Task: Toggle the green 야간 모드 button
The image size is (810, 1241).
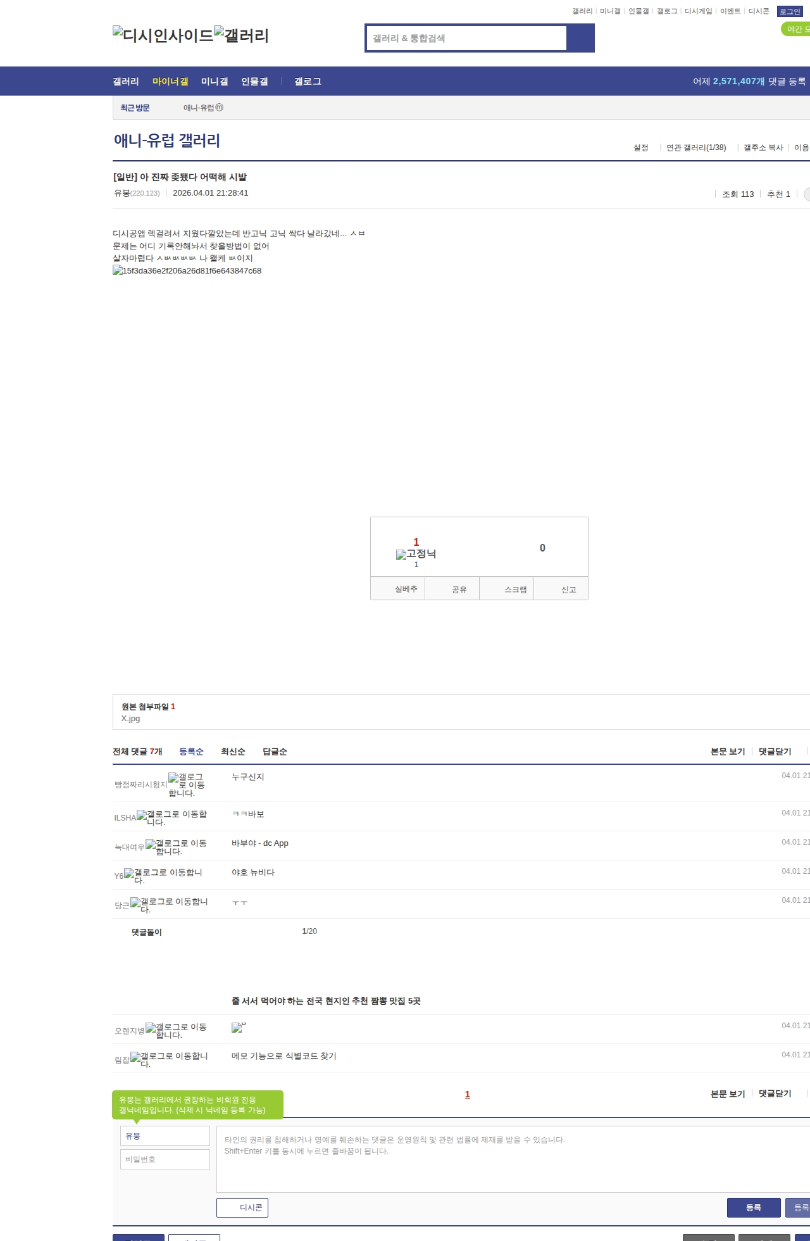Action: pyautogui.click(x=797, y=29)
